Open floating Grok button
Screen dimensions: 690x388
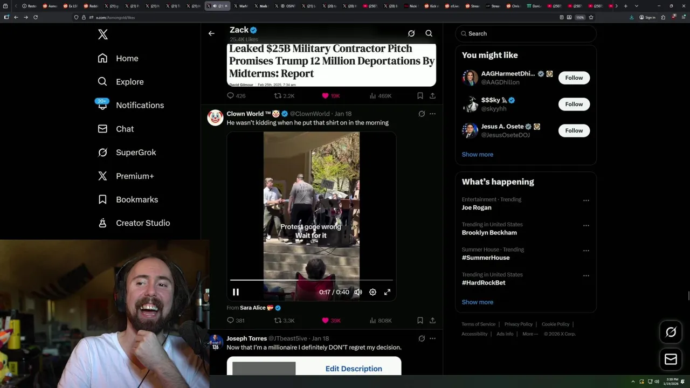coord(671,332)
